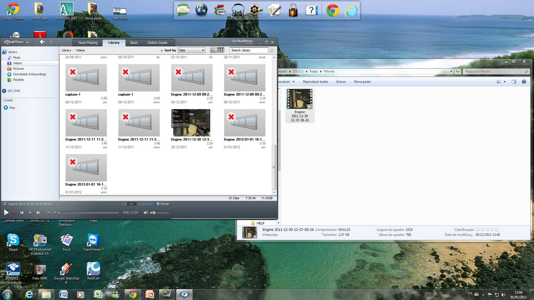
Task: Click Play in the thumbnail overlay menu
Action: (176, 111)
